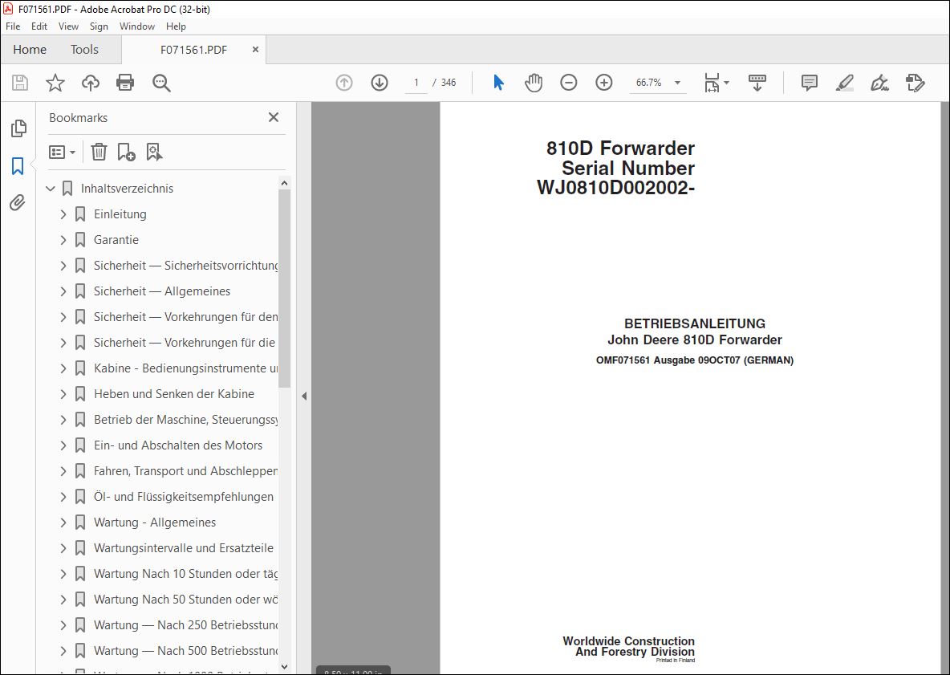Open the Help menu
This screenshot has height=675, width=950.
coord(176,26)
